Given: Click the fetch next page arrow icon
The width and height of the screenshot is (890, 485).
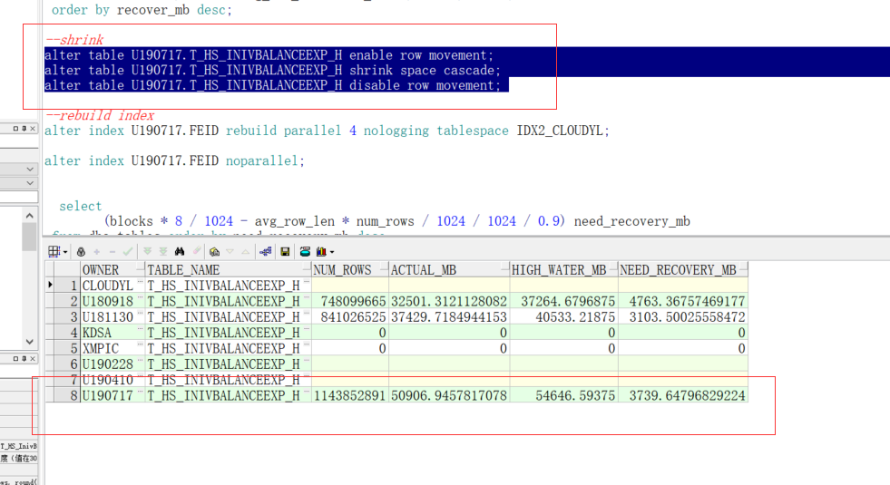Looking at the screenshot, I should tap(148, 251).
